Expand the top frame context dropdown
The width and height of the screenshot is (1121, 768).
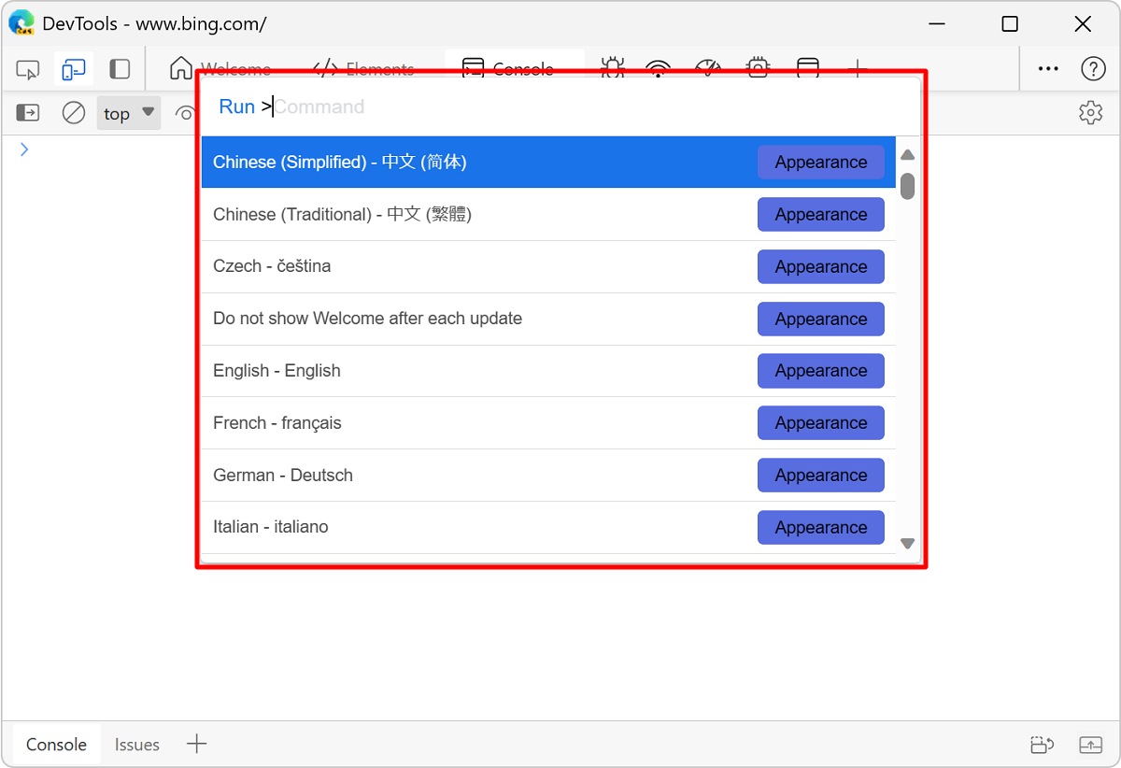(x=128, y=112)
